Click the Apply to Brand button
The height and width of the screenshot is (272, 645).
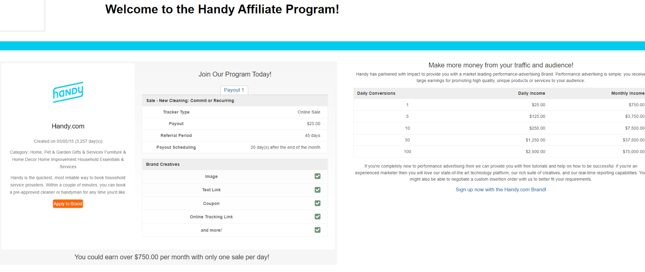pos(68,204)
